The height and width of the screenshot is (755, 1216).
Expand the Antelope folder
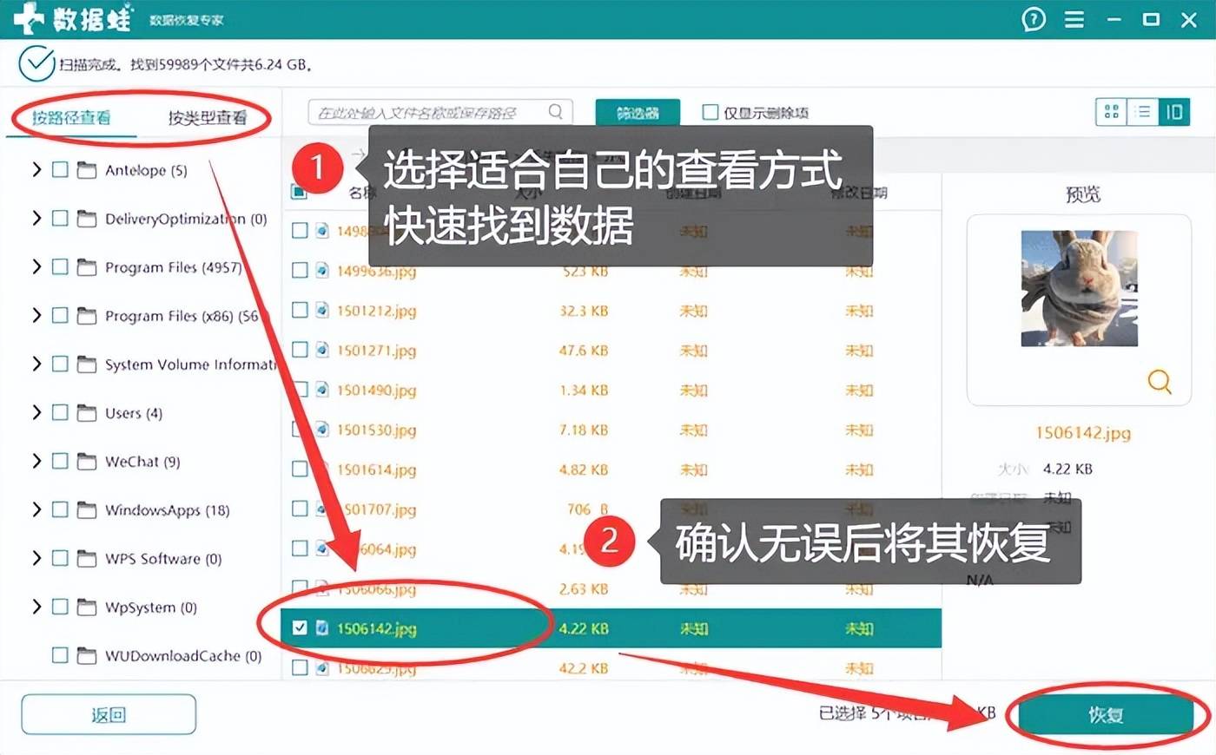click(36, 170)
